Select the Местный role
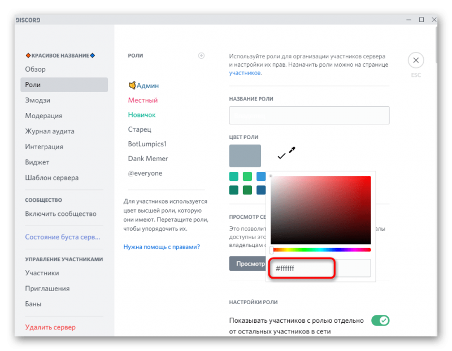The image size is (452, 351). click(x=143, y=100)
